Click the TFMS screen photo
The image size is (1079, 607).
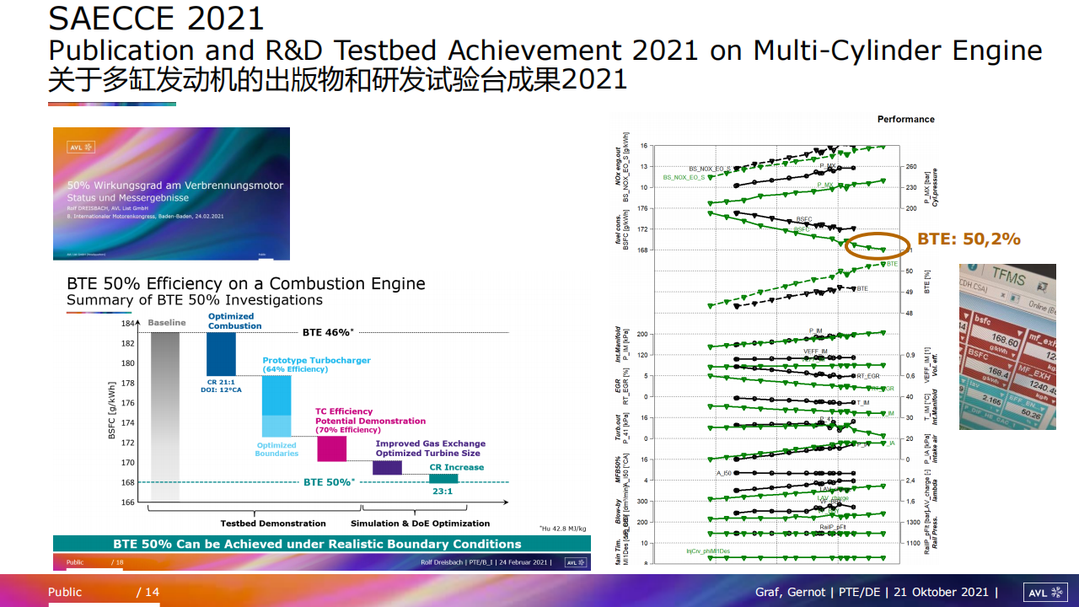pos(1007,346)
